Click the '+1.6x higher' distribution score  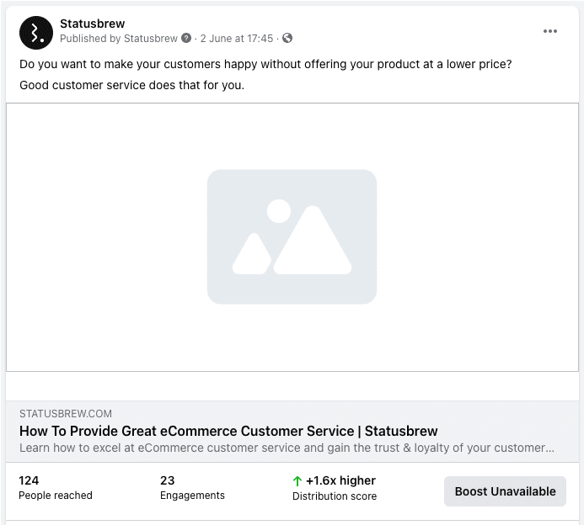pos(340,481)
